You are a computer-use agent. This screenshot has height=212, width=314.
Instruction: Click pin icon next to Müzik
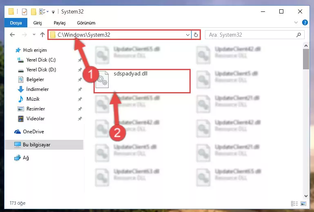pos(80,99)
